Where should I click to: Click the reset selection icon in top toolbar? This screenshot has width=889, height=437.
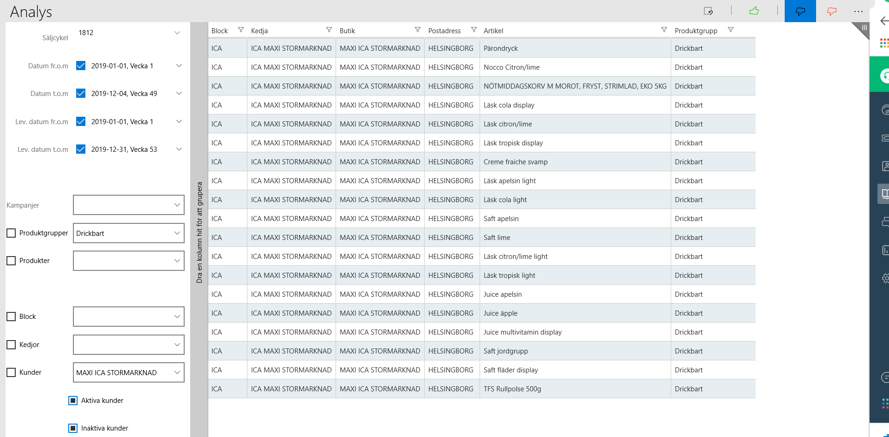708,11
